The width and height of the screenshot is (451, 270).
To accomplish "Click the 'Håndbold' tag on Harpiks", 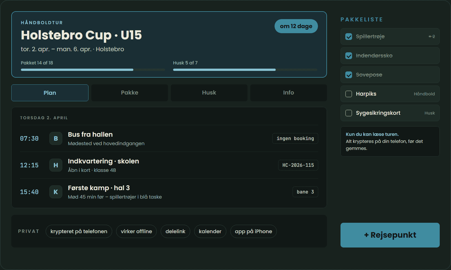I will click(424, 94).
